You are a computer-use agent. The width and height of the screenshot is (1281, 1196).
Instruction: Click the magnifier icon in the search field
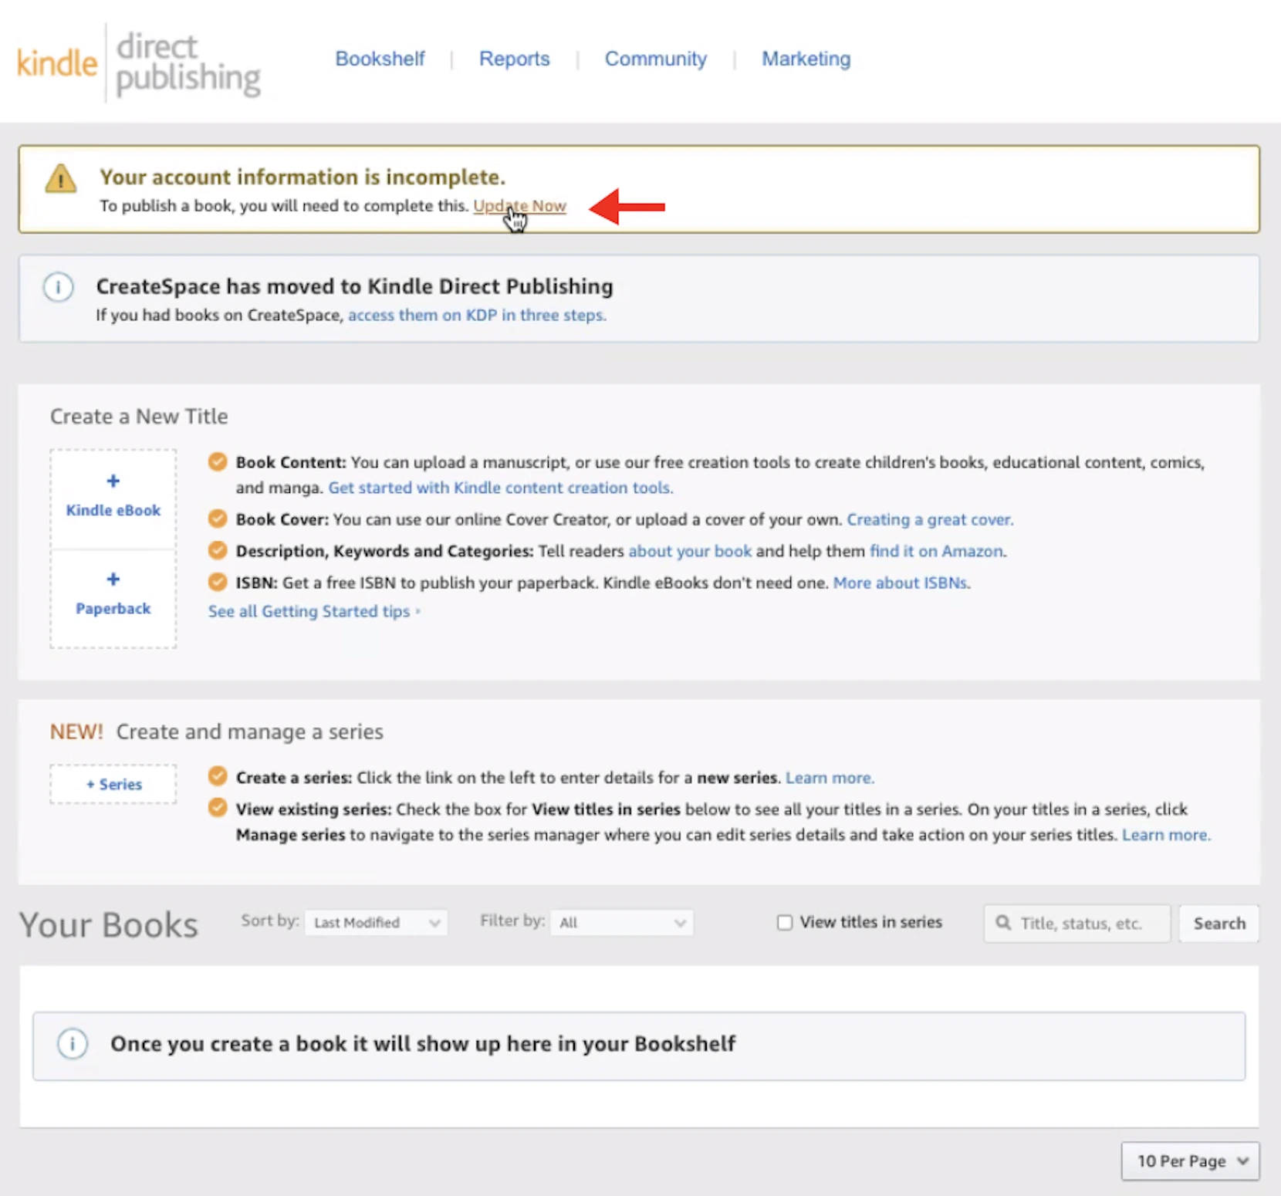(x=1003, y=923)
